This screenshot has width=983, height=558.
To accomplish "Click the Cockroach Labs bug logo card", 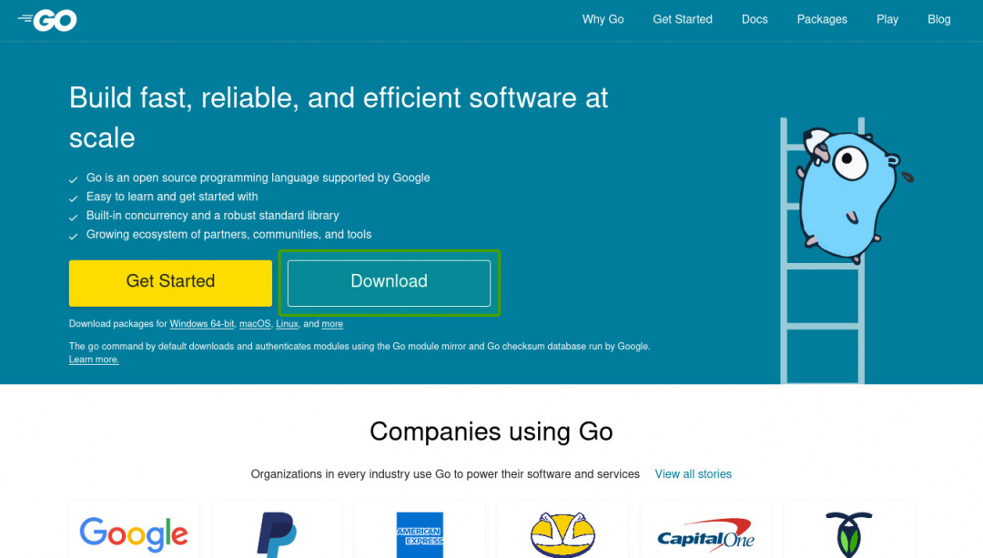I will (x=848, y=531).
